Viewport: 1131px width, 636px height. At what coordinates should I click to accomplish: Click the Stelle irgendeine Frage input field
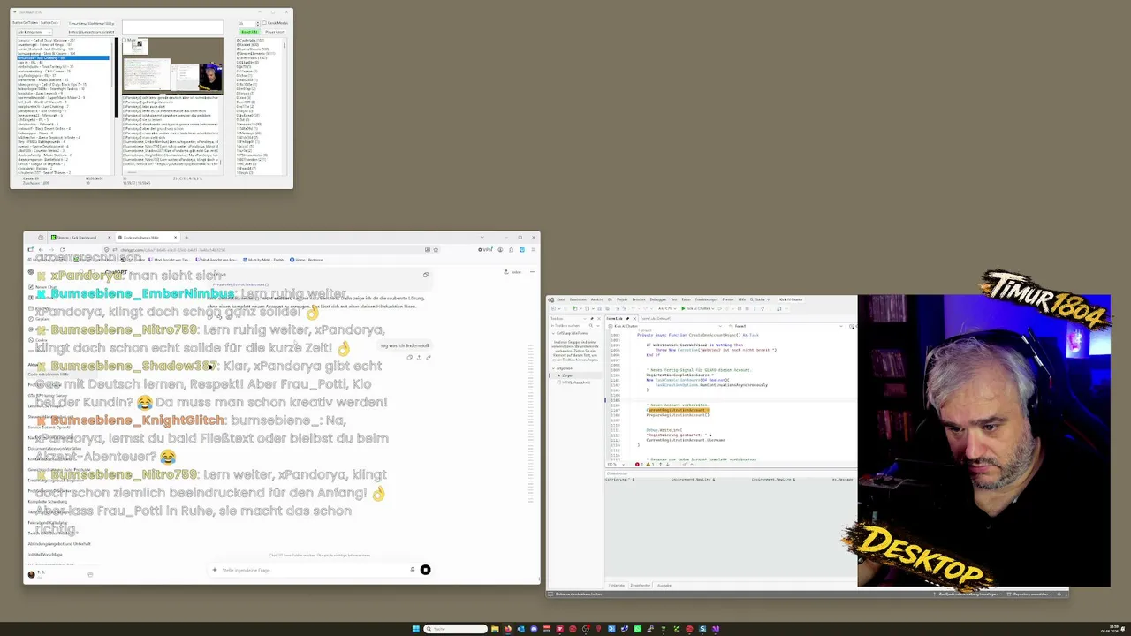click(314, 570)
